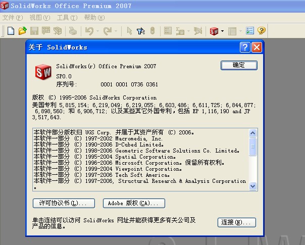The width and height of the screenshot is (305, 245).
Task: Close the 关于 SolidWorks dialog
Action: [257, 47]
